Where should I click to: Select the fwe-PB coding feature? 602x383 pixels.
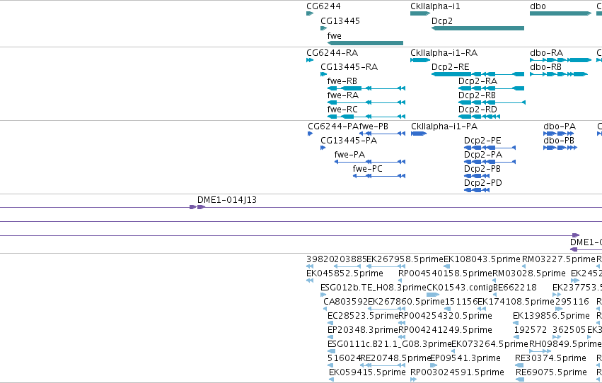382,134
